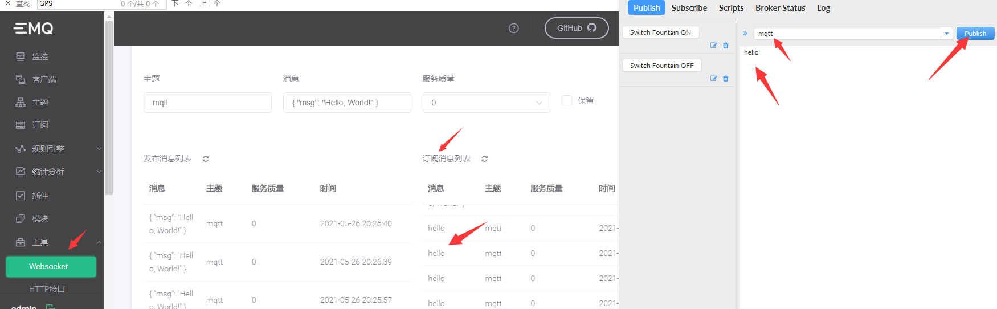The width and height of the screenshot is (997, 309).
Task: Open 订阅 subscriptions page in sidebar
Action: pos(40,125)
